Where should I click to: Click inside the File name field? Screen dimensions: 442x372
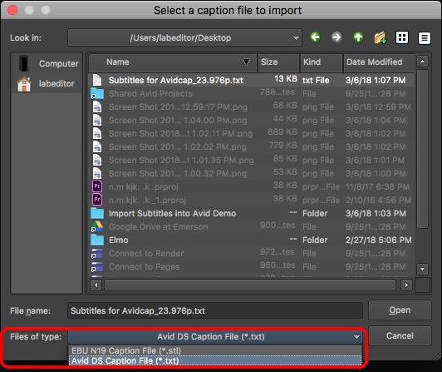(x=215, y=310)
